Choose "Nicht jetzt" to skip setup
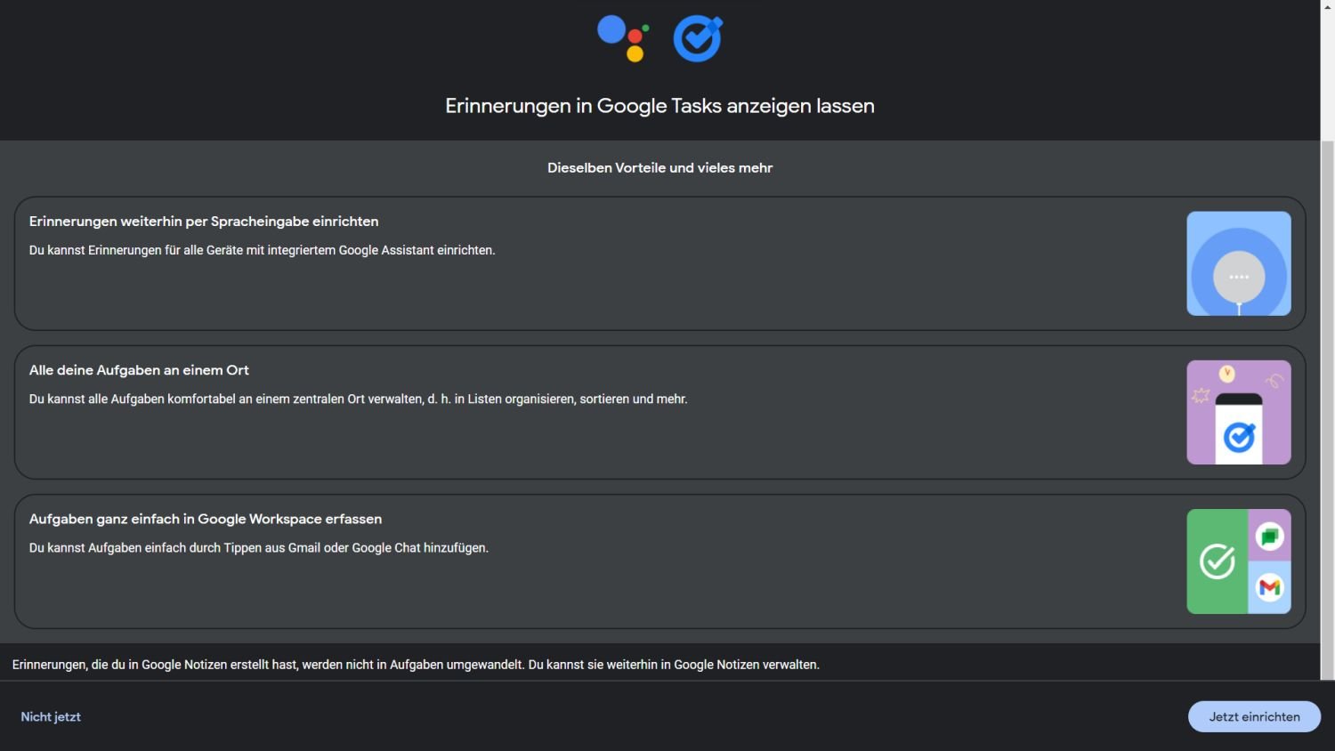Viewport: 1335px width, 751px height. coord(51,717)
